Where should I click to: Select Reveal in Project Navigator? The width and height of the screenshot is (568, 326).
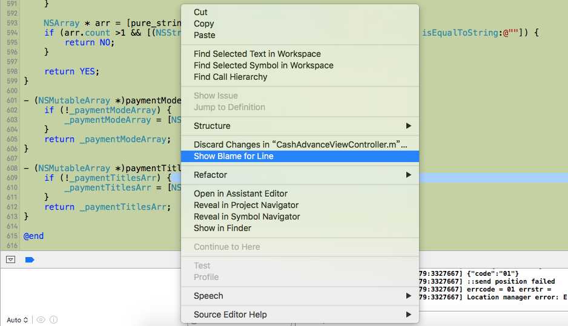pyautogui.click(x=246, y=205)
